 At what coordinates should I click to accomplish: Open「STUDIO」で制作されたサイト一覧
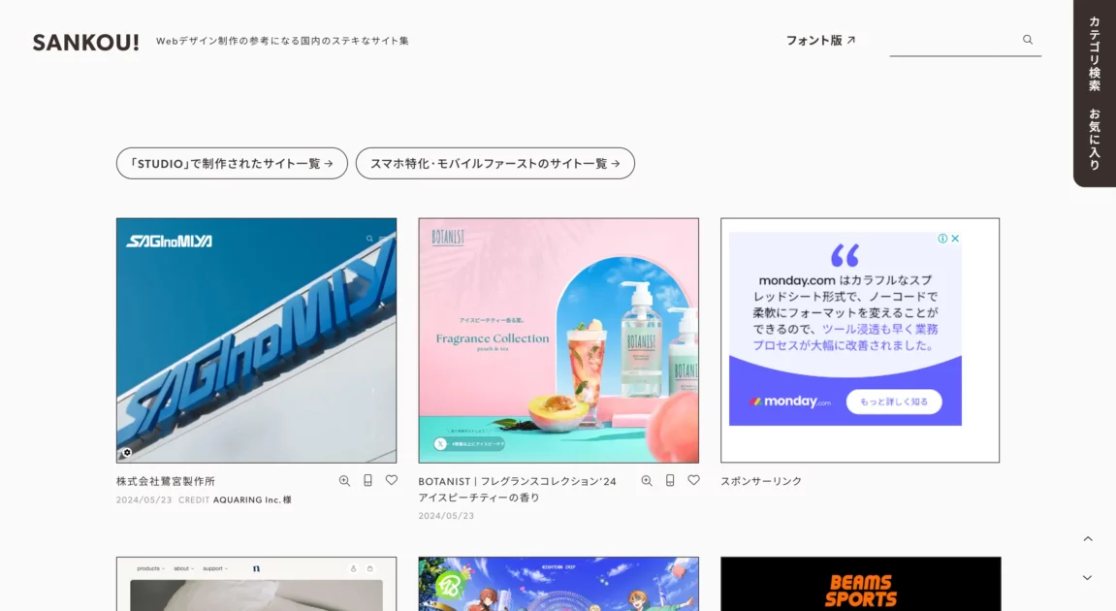point(232,164)
